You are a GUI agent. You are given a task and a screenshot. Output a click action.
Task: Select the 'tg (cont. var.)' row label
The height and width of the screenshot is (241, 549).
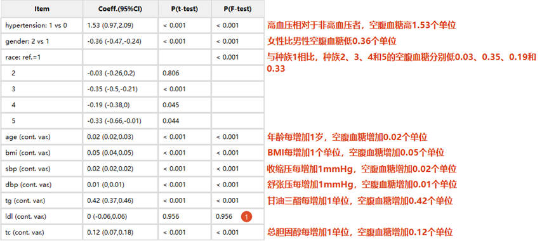pos(25,201)
